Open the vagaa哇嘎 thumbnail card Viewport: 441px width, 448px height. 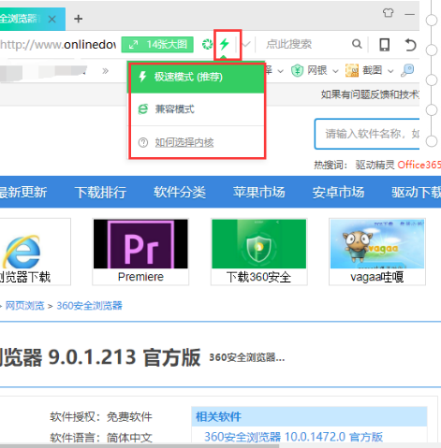click(x=377, y=252)
